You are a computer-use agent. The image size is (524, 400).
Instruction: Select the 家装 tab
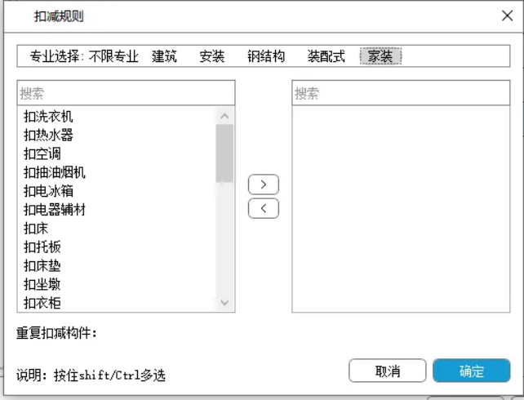click(380, 56)
